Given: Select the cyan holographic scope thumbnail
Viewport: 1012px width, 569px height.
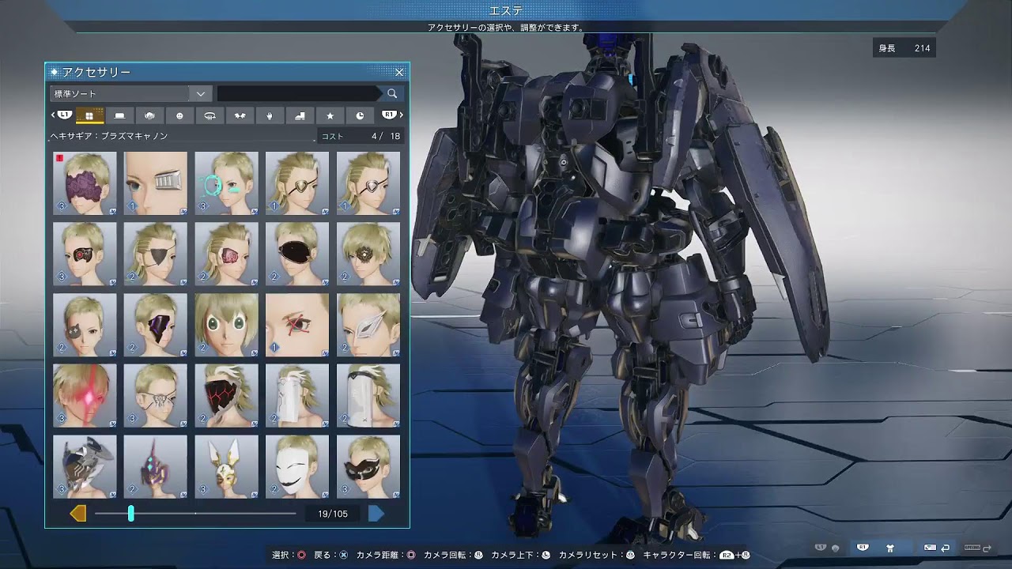Looking at the screenshot, I should click(226, 183).
